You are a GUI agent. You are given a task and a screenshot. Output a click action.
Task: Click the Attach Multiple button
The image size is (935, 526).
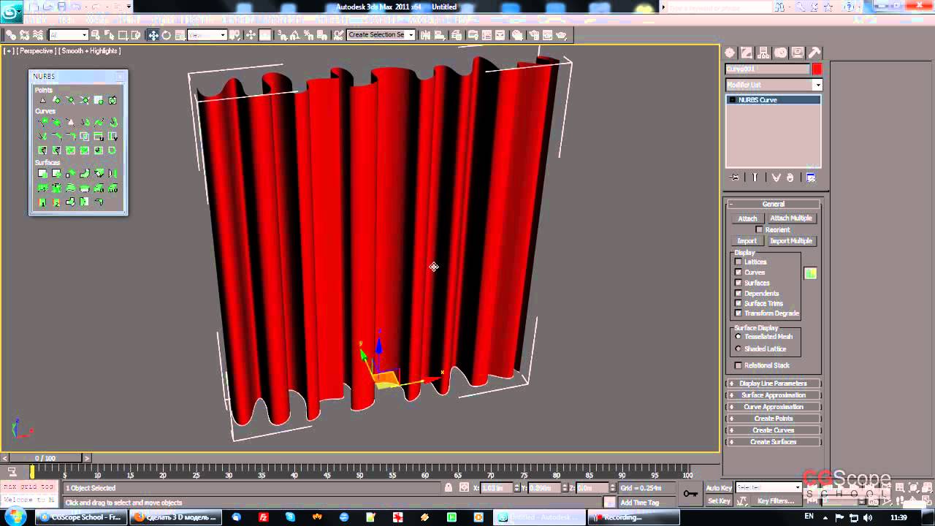pyautogui.click(x=790, y=218)
